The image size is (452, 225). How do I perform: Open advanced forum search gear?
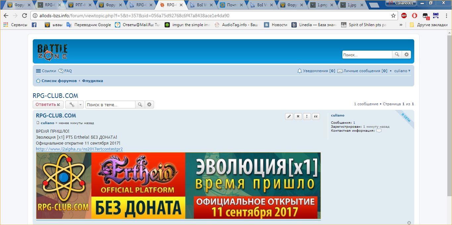click(x=406, y=55)
